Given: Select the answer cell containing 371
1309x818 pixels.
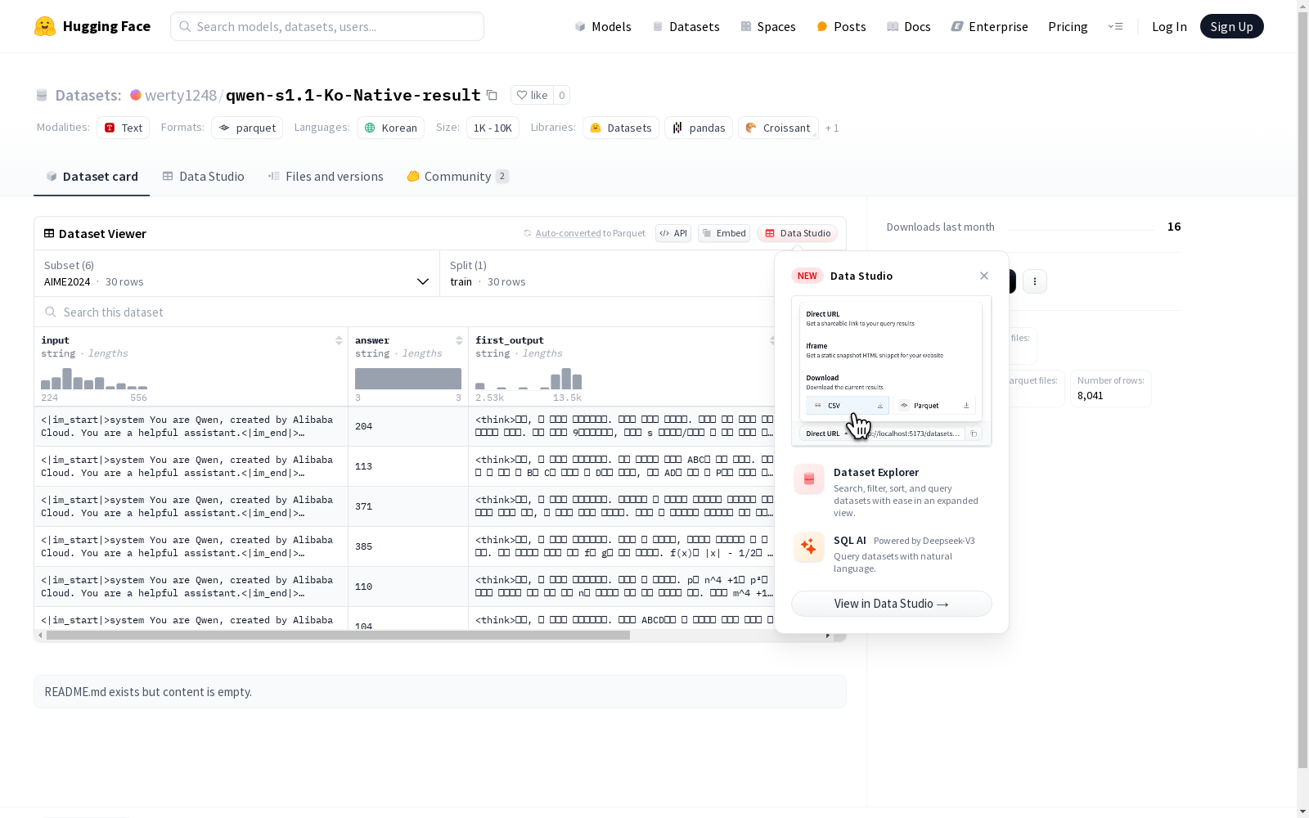Looking at the screenshot, I should click(408, 506).
